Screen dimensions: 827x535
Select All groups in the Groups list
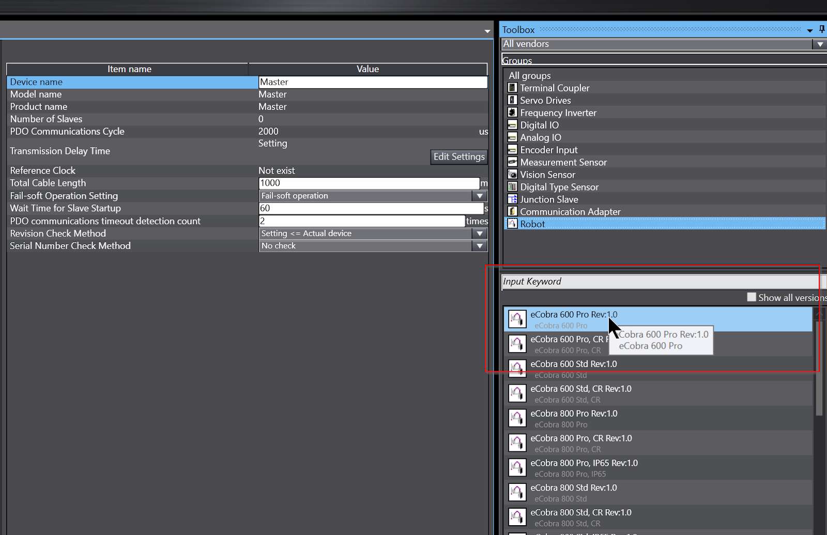click(x=530, y=76)
